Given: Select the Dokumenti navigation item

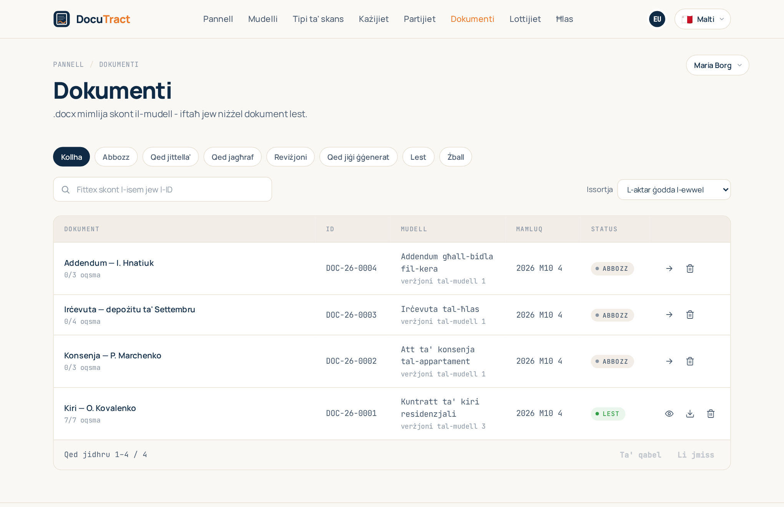Looking at the screenshot, I should [472, 19].
